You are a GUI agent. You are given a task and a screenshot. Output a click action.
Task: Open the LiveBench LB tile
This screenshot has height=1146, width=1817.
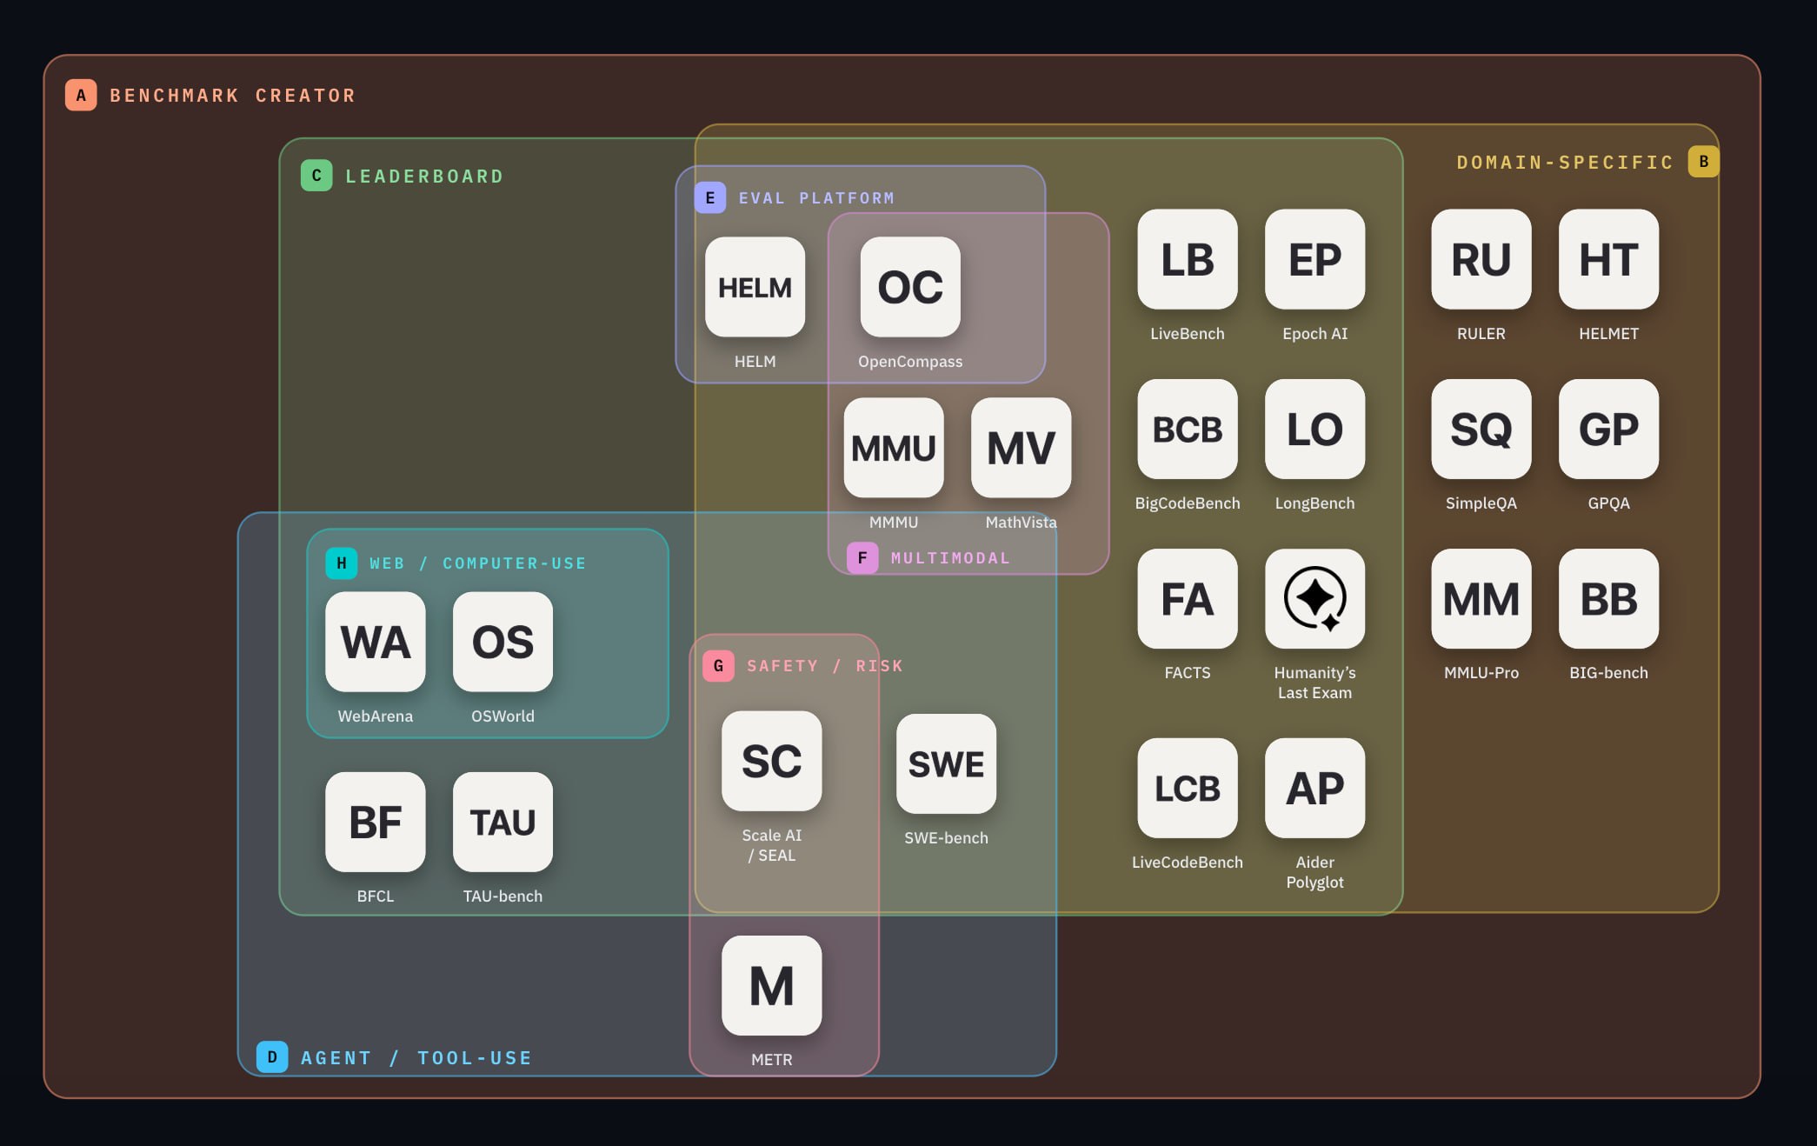pos(1188,259)
